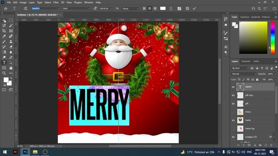Open the Opacity value dropdown
The width and height of the screenshot is (278, 156).
(x=275, y=74)
